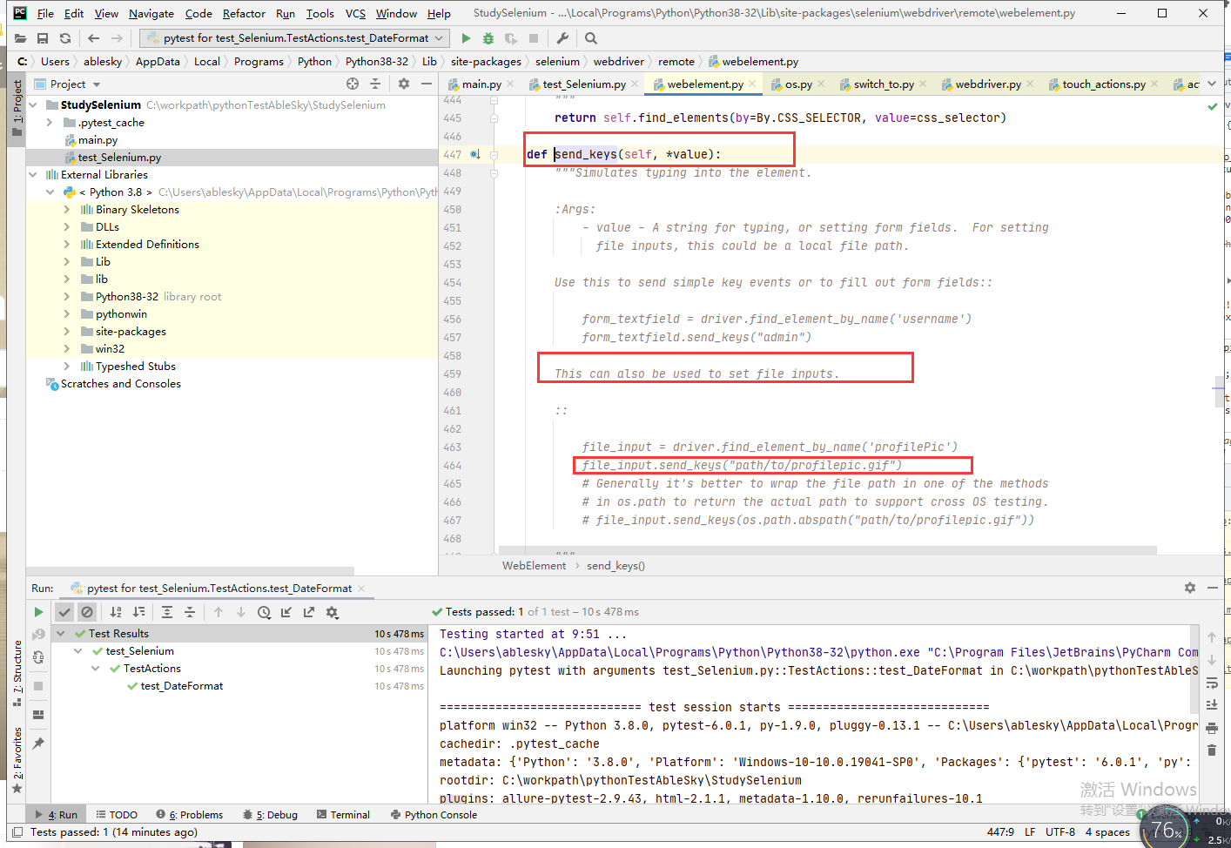Collapse all in the Project panel header
The image size is (1231, 848).
375,84
